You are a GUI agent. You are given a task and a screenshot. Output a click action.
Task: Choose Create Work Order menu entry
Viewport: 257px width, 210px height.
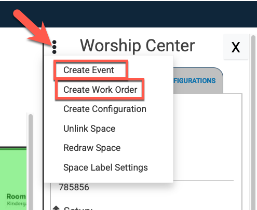(100, 90)
